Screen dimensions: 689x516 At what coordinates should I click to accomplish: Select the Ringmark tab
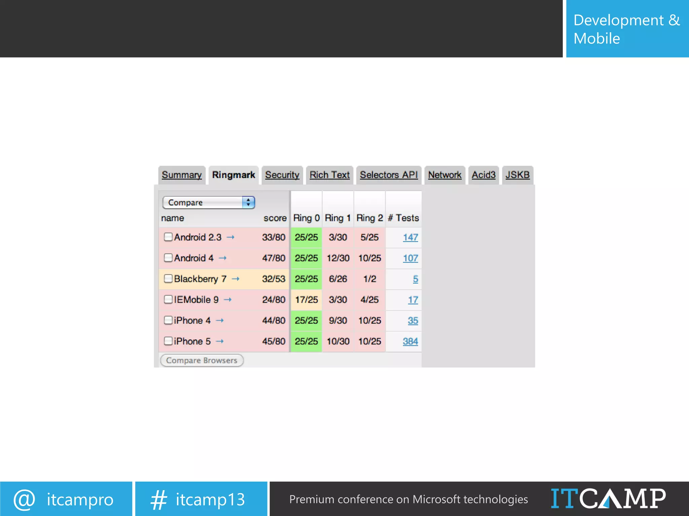(233, 175)
